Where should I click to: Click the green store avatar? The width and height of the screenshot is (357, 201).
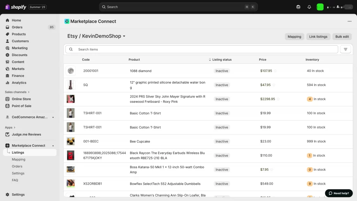(320, 7)
